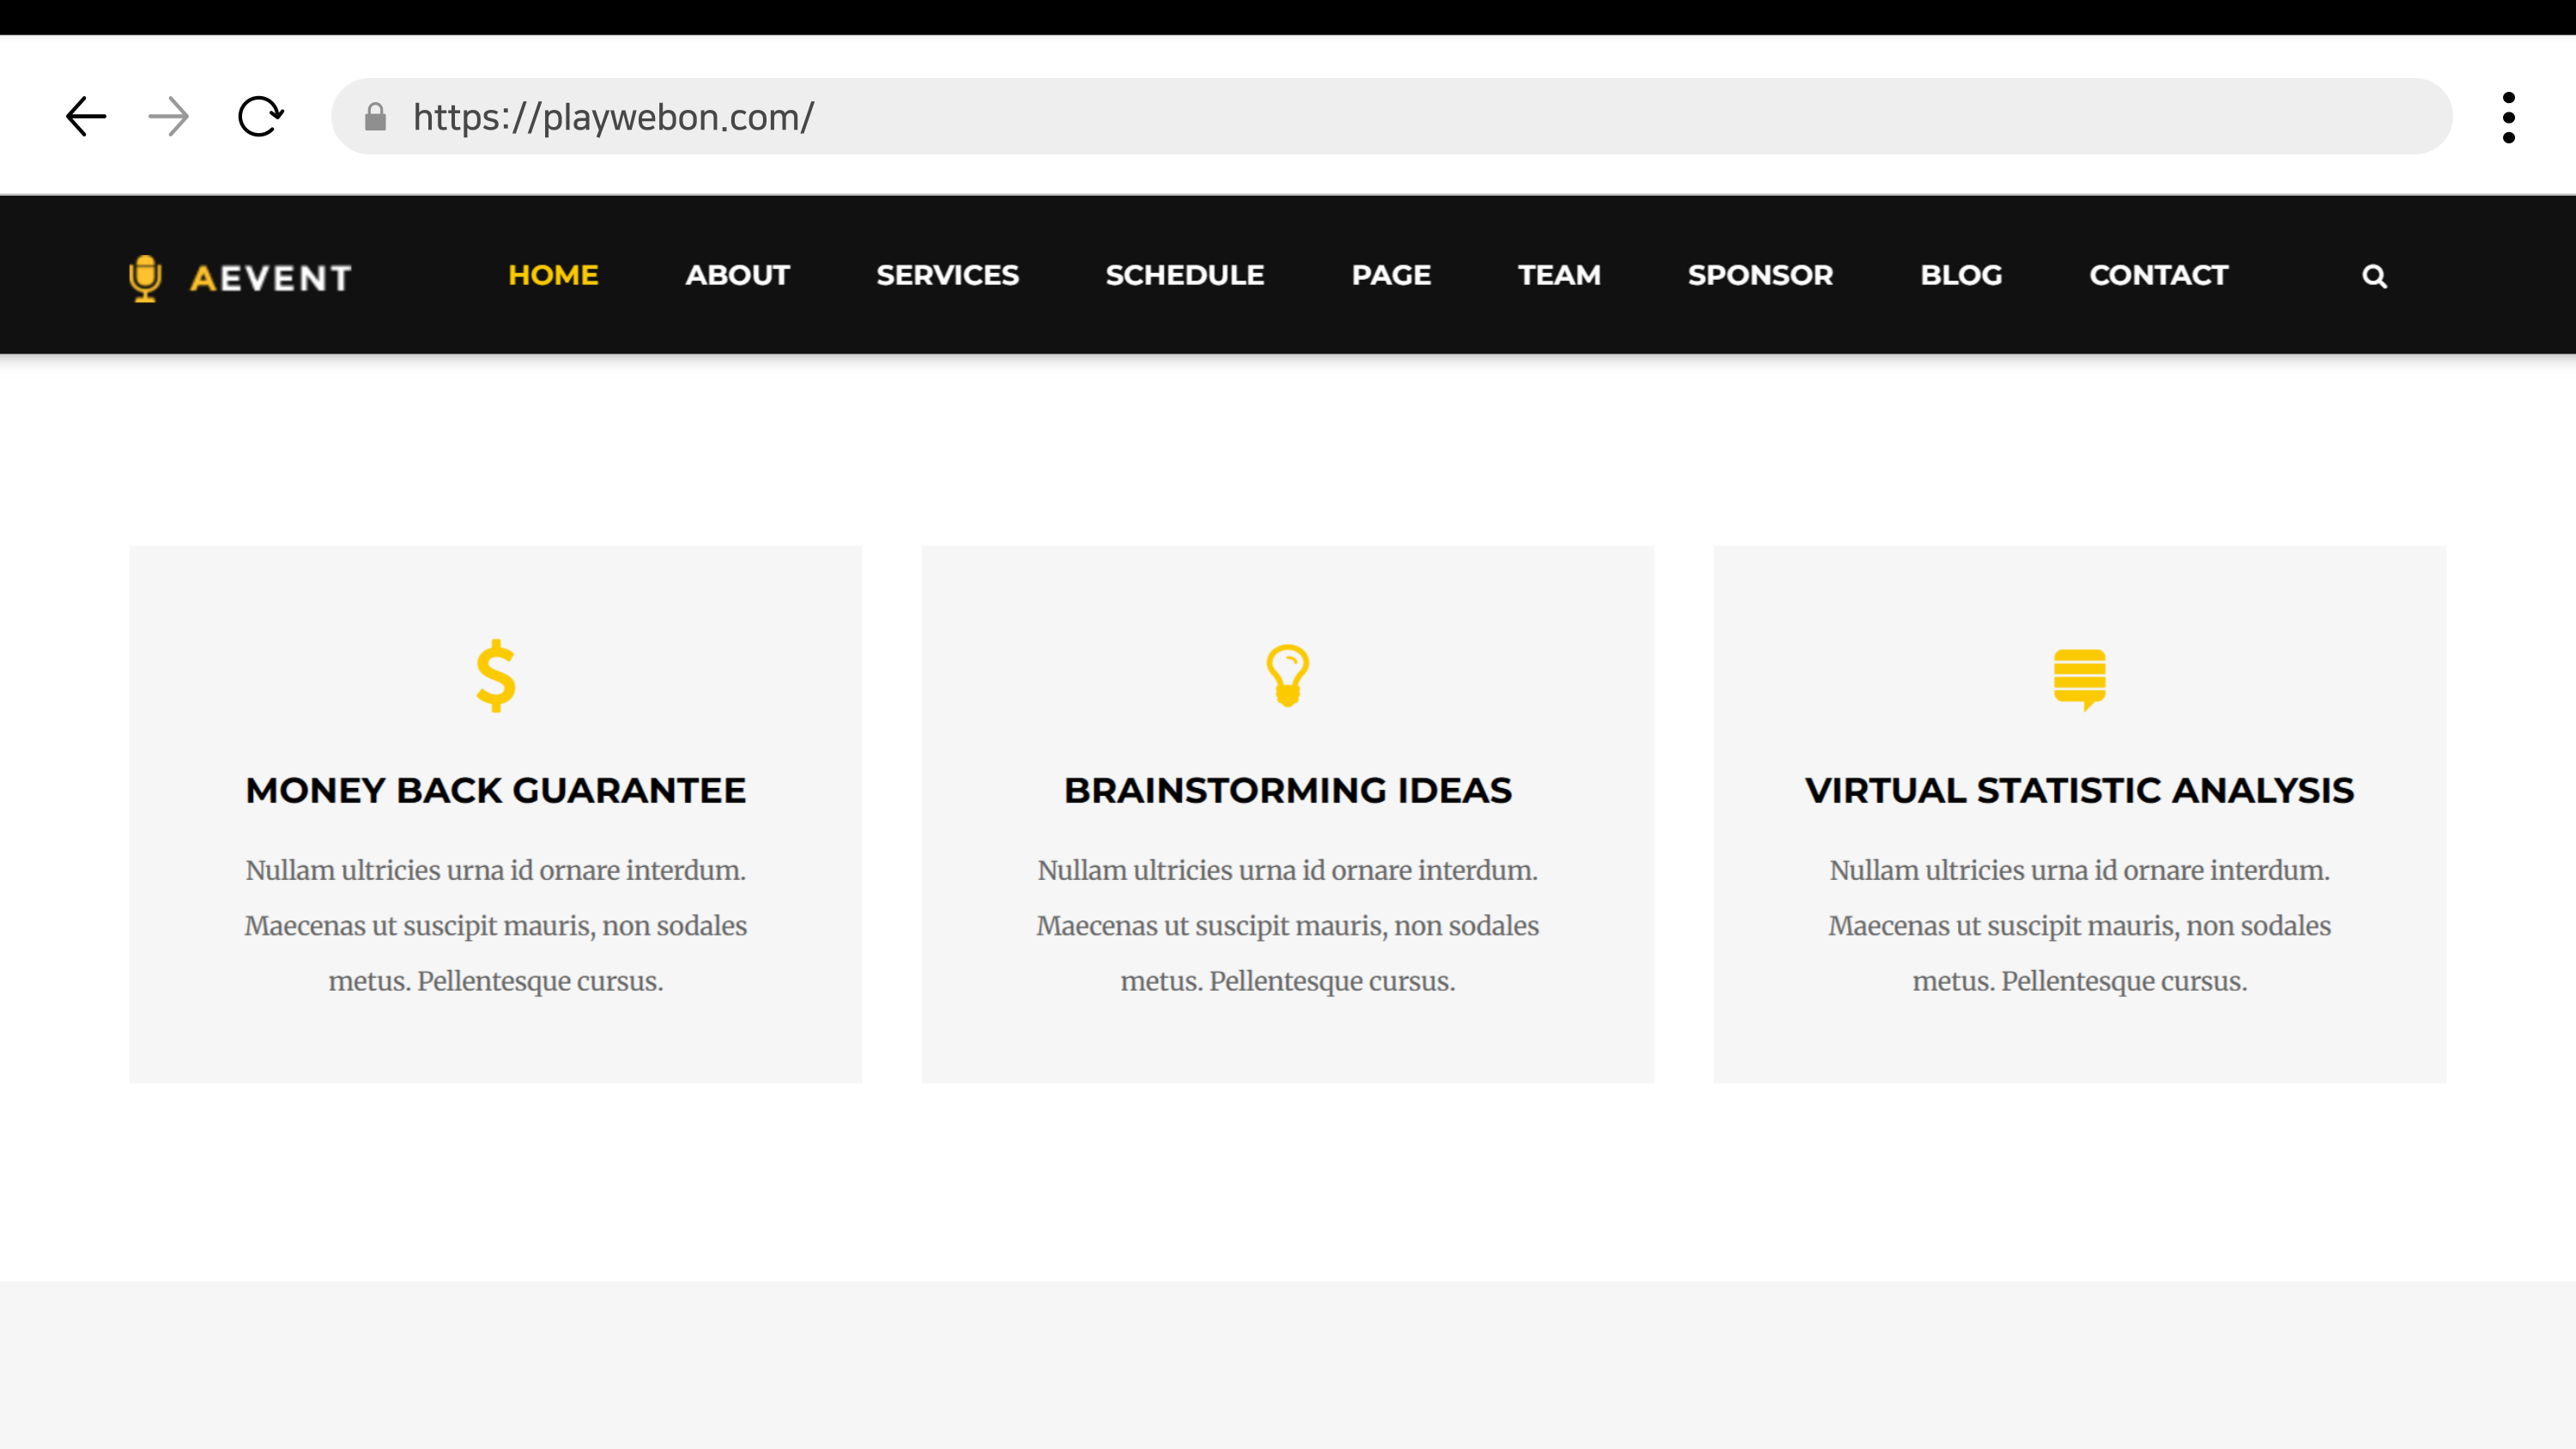Click the browser forward arrow
The width and height of the screenshot is (2576, 1449).
point(168,117)
